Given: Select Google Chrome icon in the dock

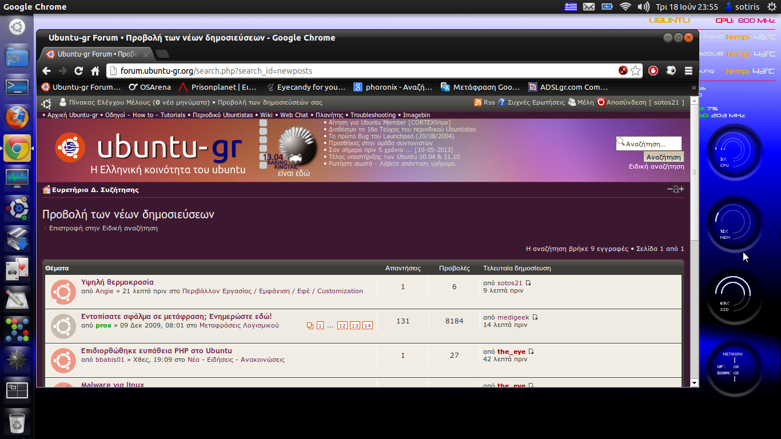Looking at the screenshot, I should (17, 147).
